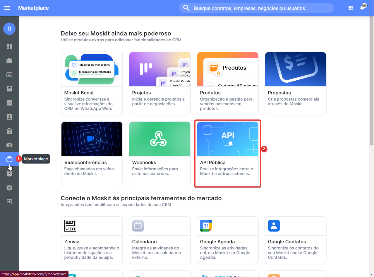Open the Webhooks module card
The image size is (374, 277).
click(x=159, y=153)
